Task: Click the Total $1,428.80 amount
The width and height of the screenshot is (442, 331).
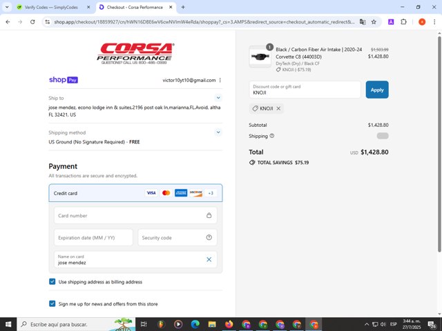Action: pos(374,152)
